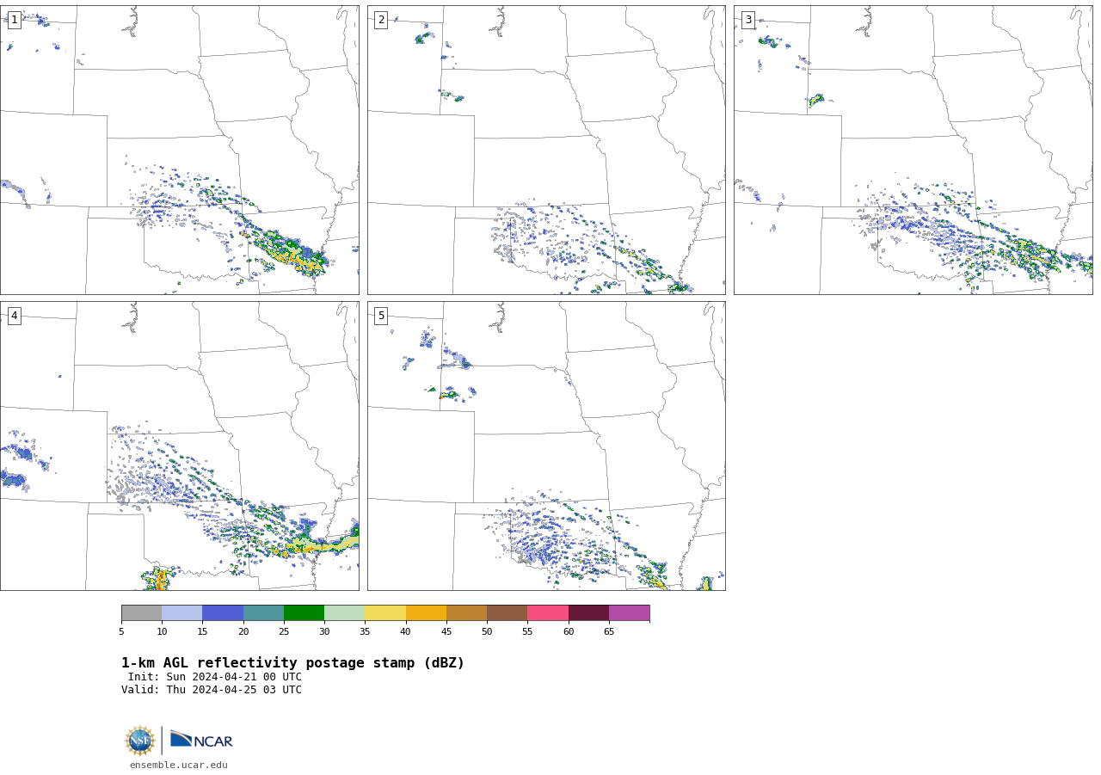Click the panel number 4 label
This screenshot has height=775, width=1101.
point(14,316)
